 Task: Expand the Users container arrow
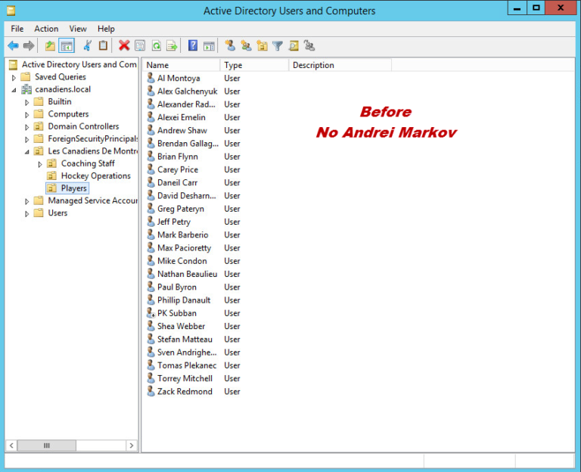26,214
